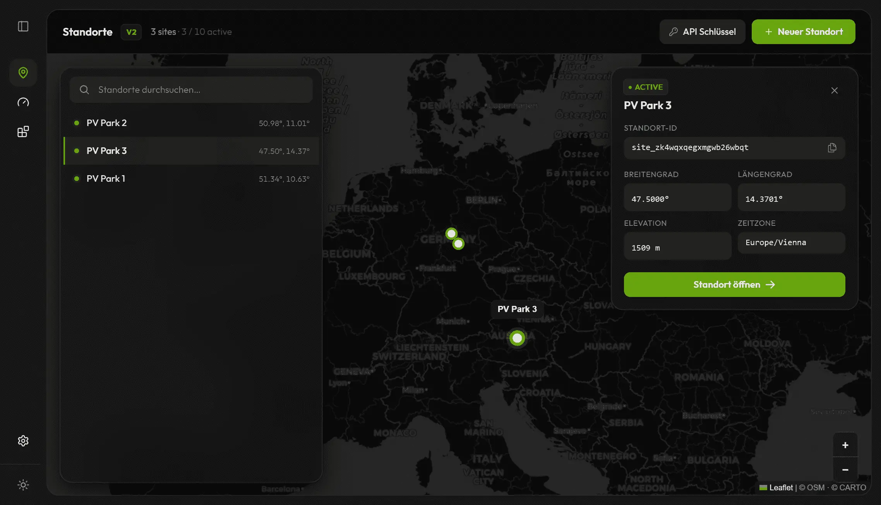Image resolution: width=881 pixels, height=505 pixels.
Task: Open settings gear icon
Action: (23, 441)
